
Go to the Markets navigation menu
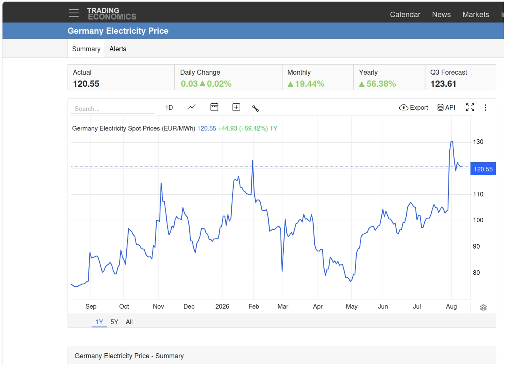pyautogui.click(x=475, y=15)
